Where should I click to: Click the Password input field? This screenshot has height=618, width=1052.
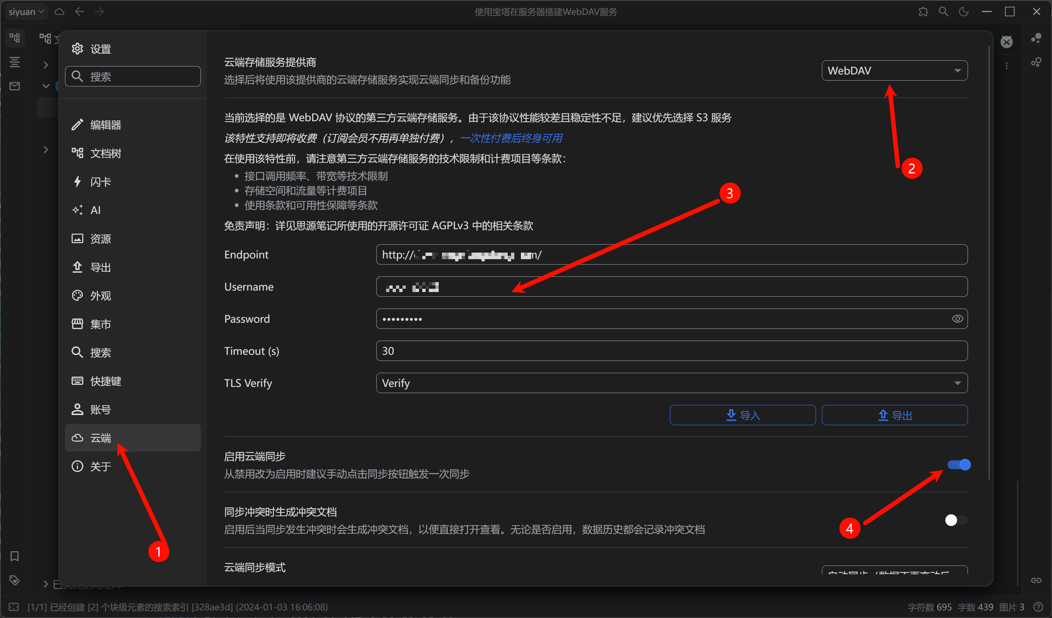(671, 319)
